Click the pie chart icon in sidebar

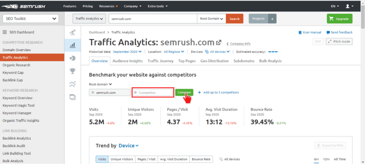point(72,58)
